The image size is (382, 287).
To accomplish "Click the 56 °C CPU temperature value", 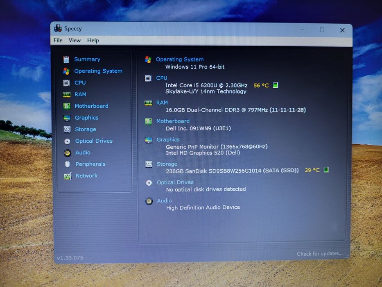I will click(x=261, y=85).
